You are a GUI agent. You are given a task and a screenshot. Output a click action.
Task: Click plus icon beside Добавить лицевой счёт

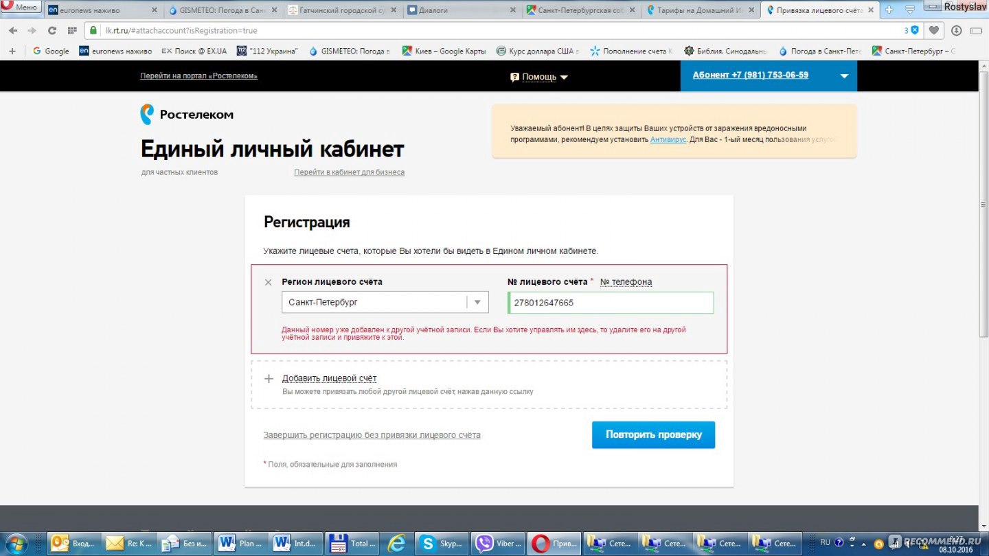pos(269,378)
